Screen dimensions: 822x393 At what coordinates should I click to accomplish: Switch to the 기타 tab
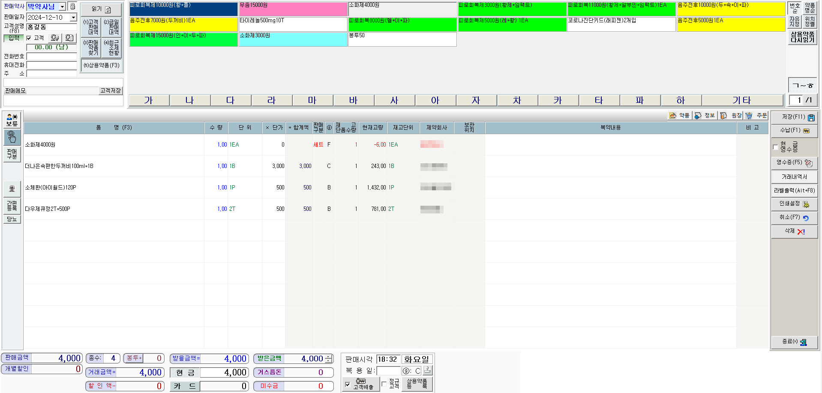point(742,100)
